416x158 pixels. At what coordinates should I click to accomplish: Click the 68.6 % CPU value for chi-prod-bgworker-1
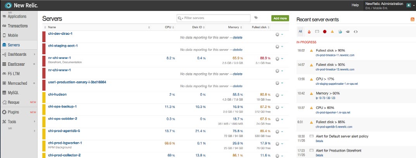pos(170,143)
